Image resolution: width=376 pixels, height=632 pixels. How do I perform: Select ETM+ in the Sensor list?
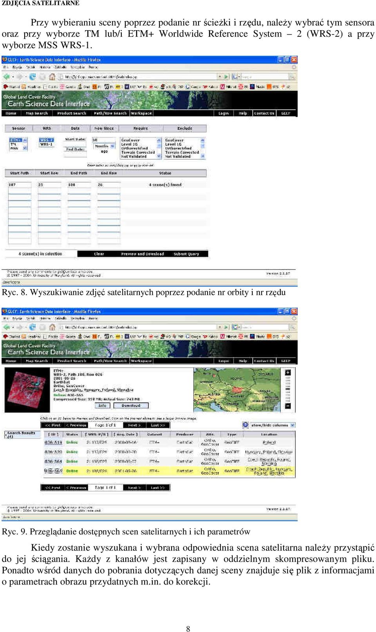16,140
